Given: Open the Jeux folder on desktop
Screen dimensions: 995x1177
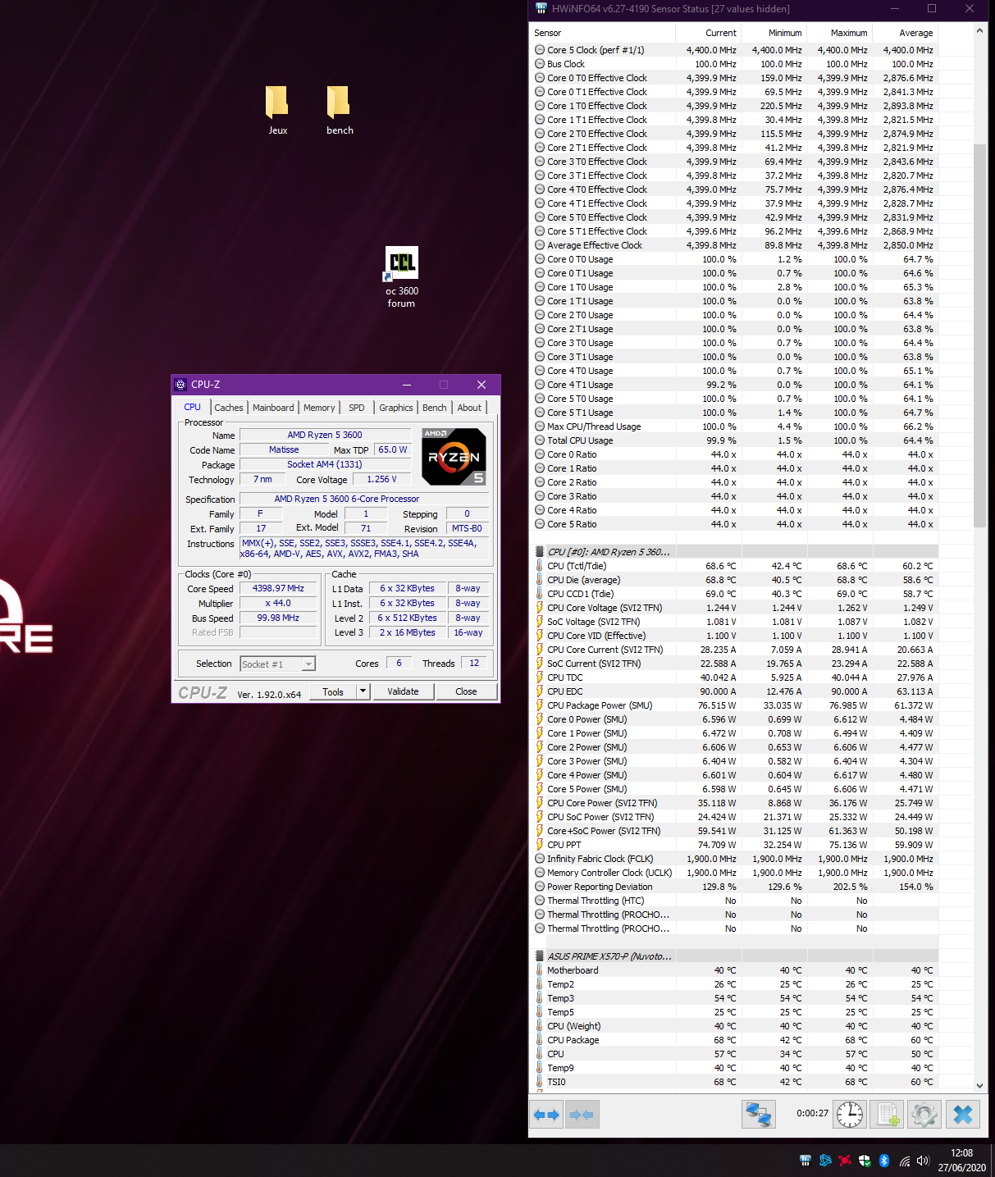Looking at the screenshot, I should [277, 110].
